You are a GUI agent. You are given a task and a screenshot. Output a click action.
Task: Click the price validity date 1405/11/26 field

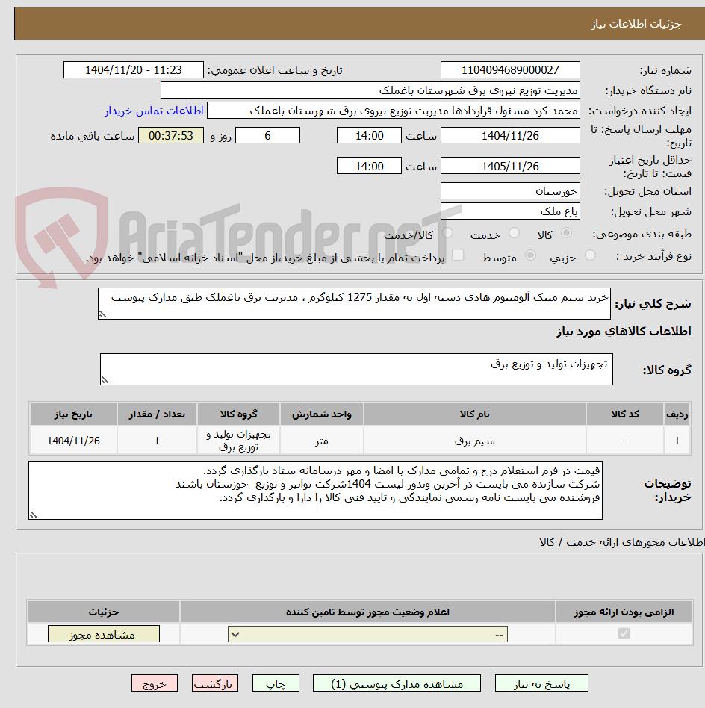[510, 166]
